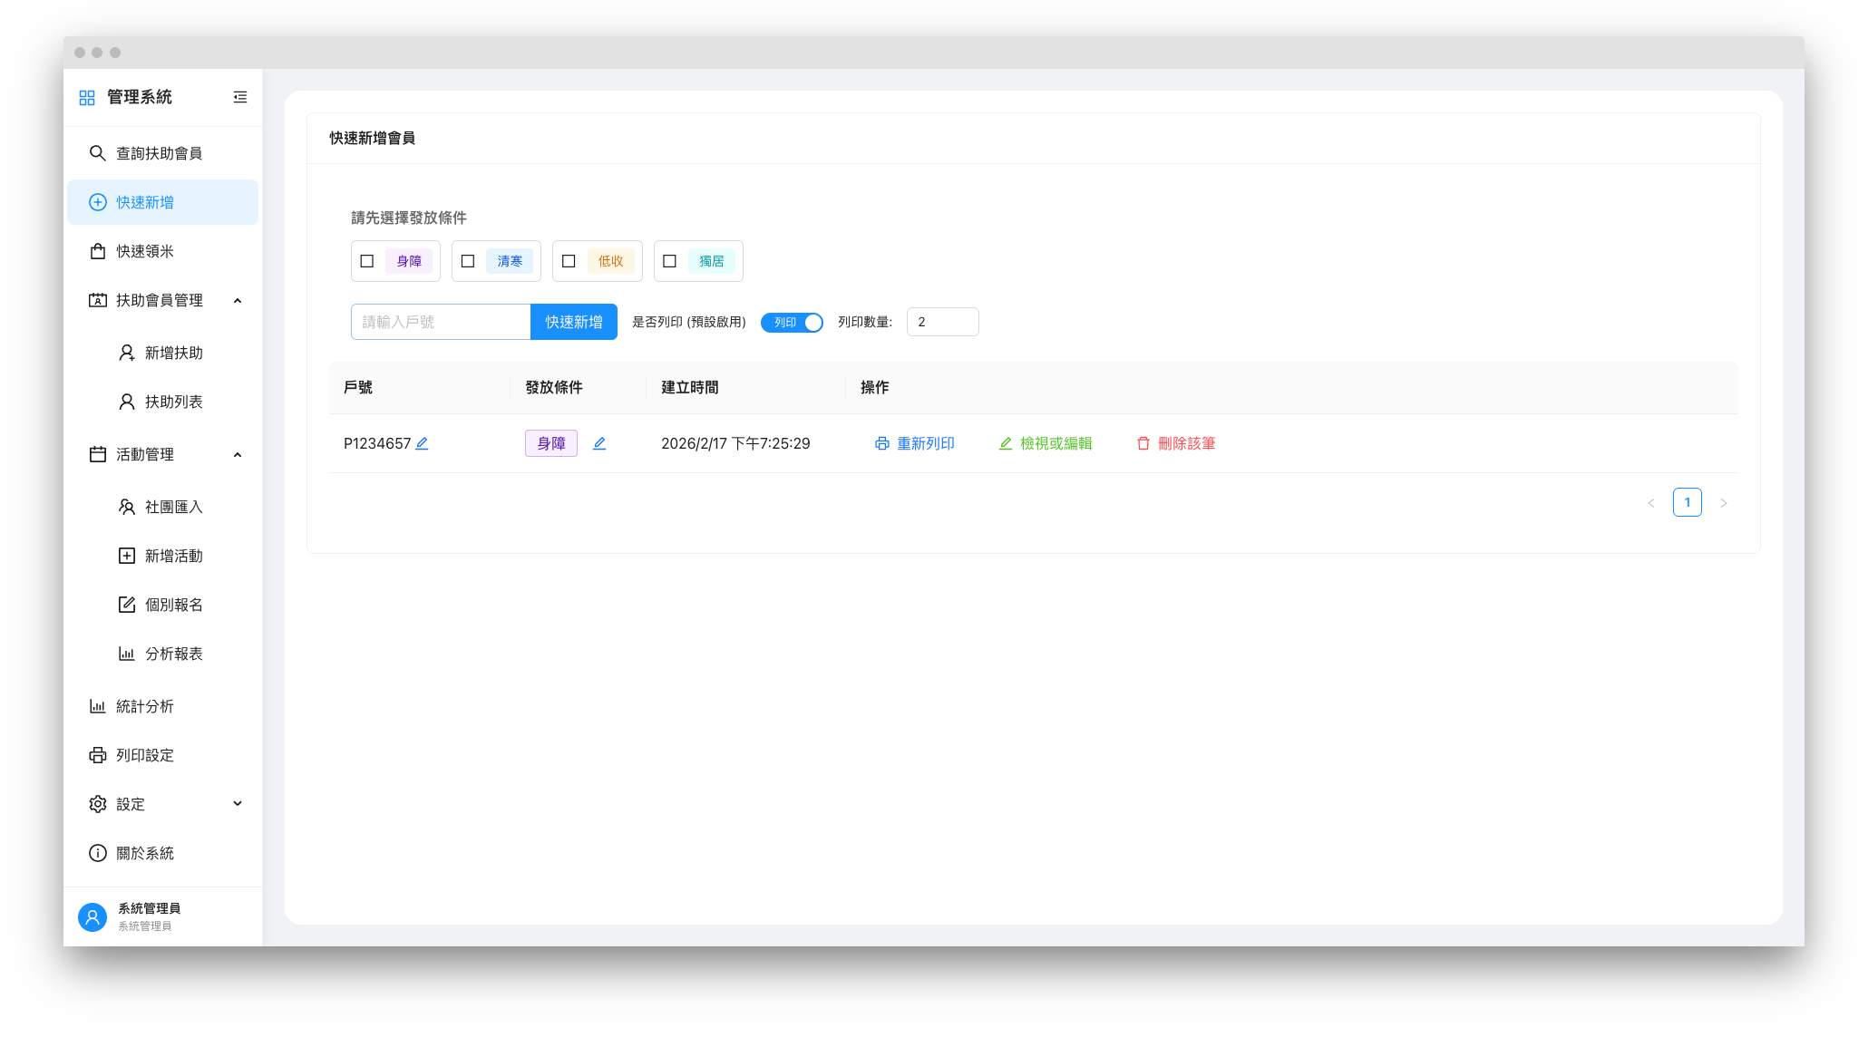Click the printer icon for 重新列印
The image size is (1868, 1037).
pyautogui.click(x=881, y=443)
